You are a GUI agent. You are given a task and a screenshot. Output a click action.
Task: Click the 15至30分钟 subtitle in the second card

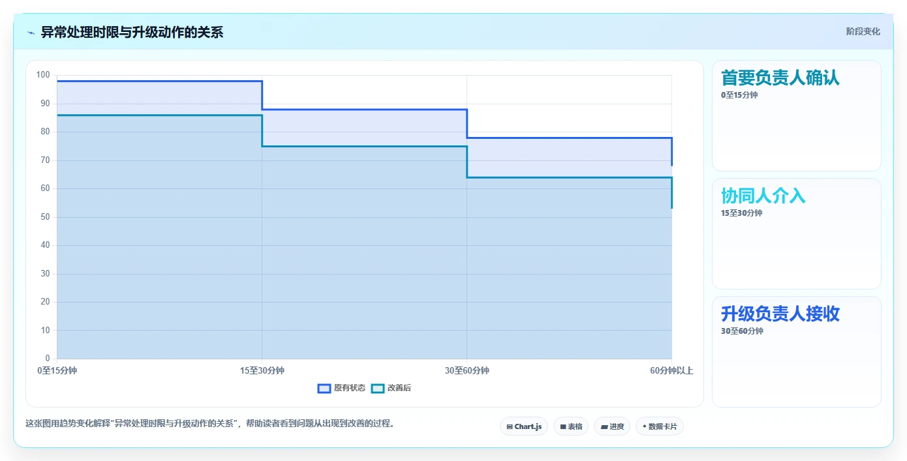pyautogui.click(x=742, y=213)
